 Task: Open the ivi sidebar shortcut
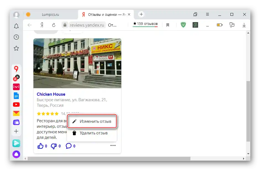click(x=16, y=87)
